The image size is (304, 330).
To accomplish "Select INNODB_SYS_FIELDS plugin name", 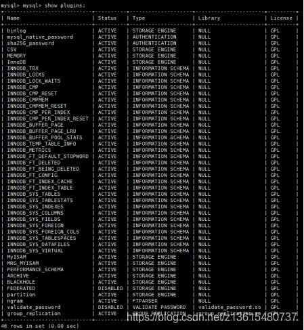I will (x=34, y=219).
